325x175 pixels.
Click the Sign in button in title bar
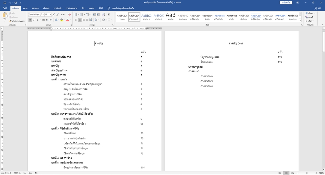point(286,3)
